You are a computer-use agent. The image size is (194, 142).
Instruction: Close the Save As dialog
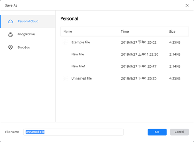187,5
